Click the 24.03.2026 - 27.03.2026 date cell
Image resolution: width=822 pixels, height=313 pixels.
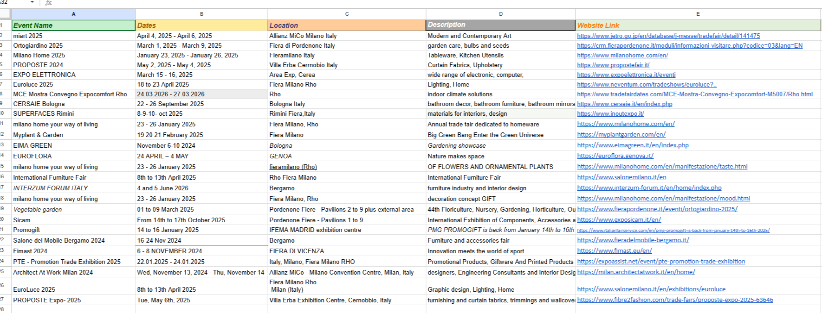[x=201, y=94]
